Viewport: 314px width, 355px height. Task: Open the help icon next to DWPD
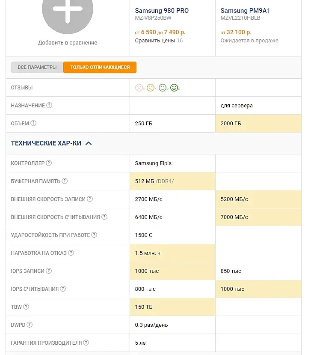(x=30, y=325)
